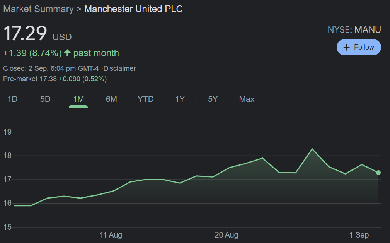390x243 pixels.
Task: View the 5Y price history
Action: 213,99
